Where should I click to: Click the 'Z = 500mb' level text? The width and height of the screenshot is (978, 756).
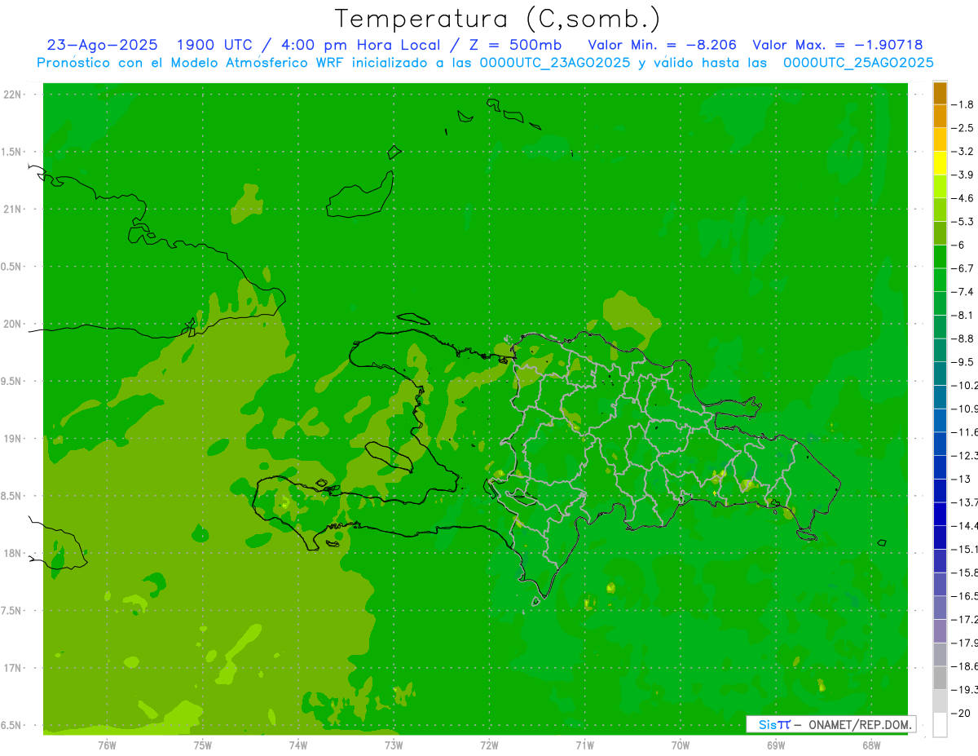pos(515,45)
